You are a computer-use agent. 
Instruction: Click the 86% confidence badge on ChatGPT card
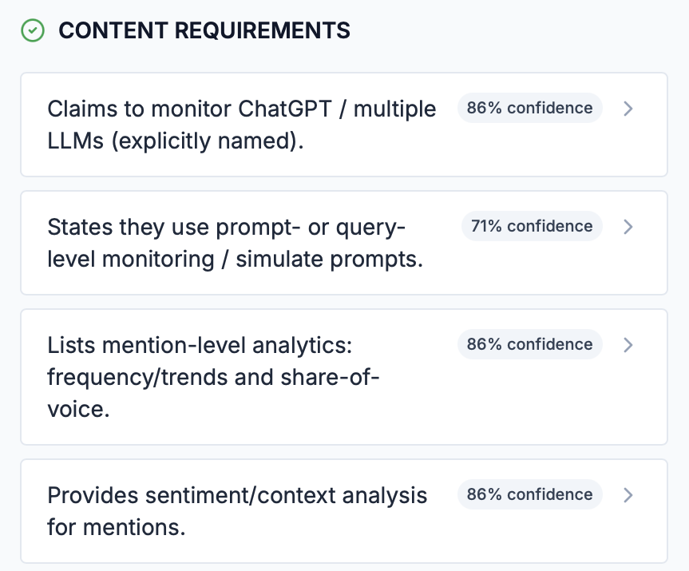pos(529,108)
